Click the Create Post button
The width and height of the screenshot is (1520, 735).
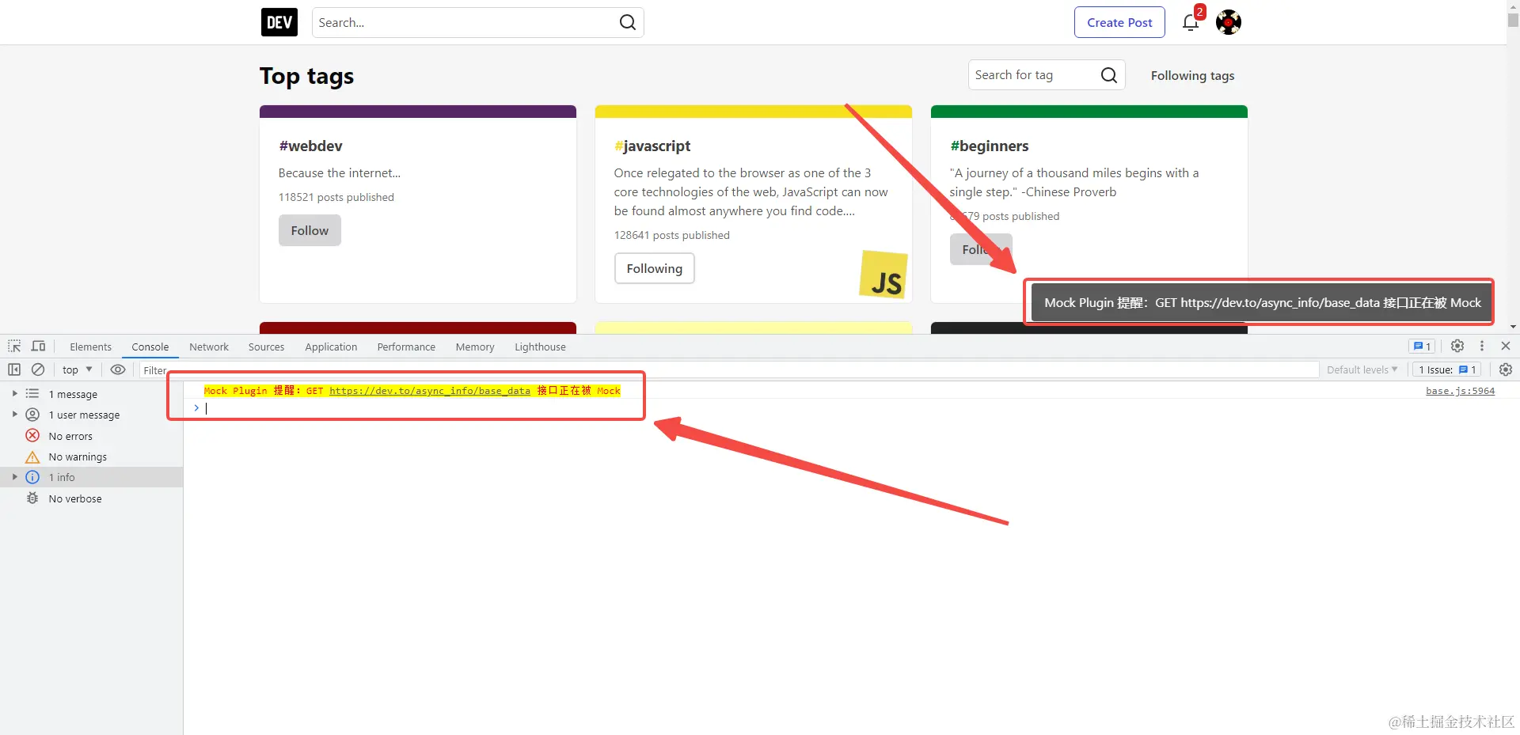click(x=1119, y=22)
